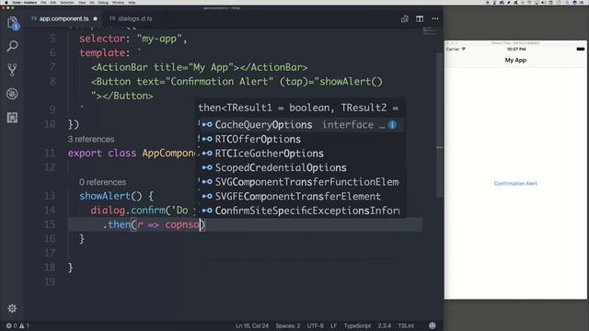589x331 pixels.
Task: Change the TypeScript language mode
Action: [x=357, y=325]
